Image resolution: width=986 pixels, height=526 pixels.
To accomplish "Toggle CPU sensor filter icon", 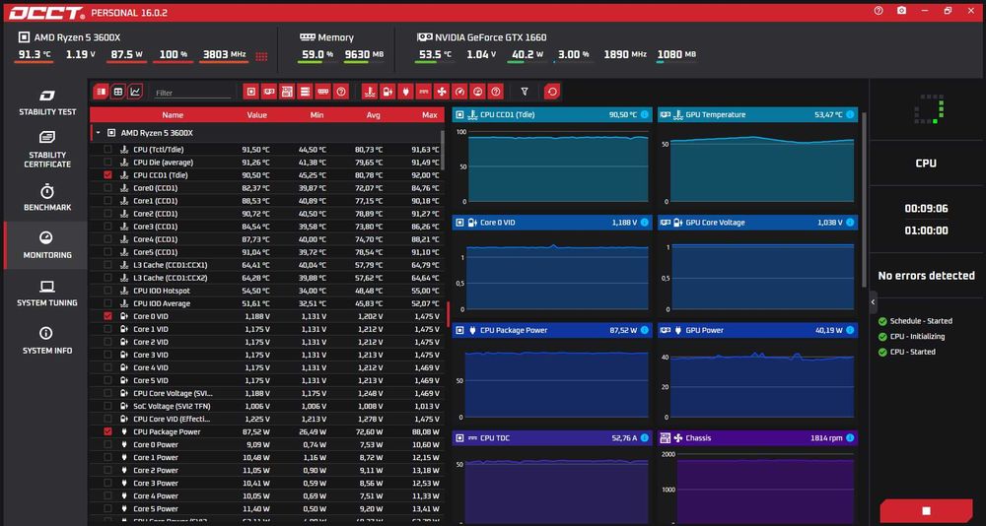I will tap(251, 92).
